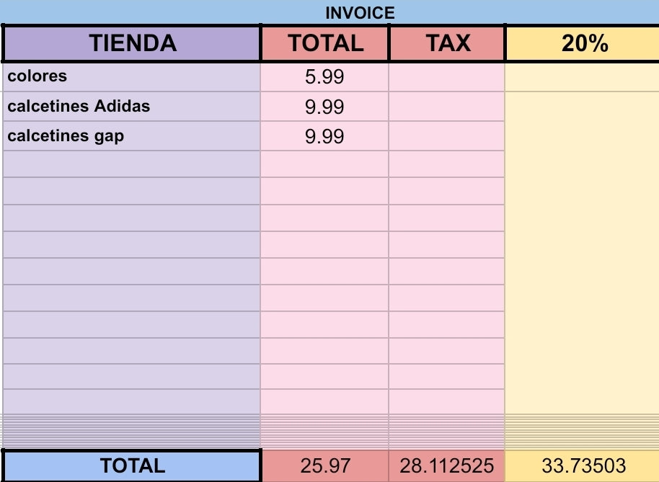Click the empty 20% cell in colores row
Image resolution: width=659 pixels, height=482 pixels.
582,77
